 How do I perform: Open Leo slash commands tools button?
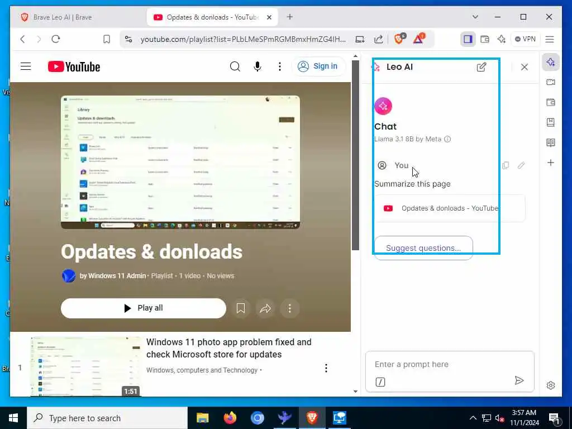[380, 382]
